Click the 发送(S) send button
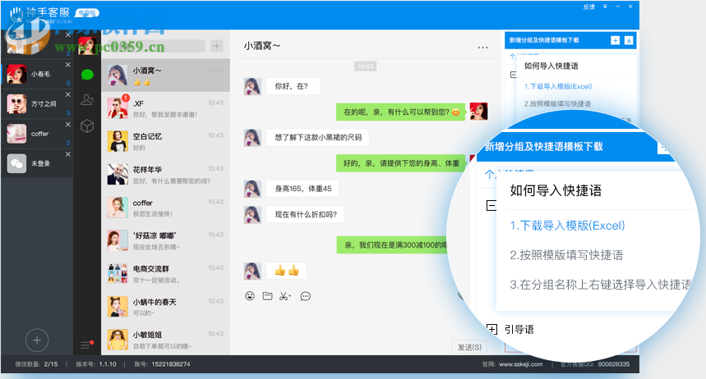The image size is (706, 379). 469,347
